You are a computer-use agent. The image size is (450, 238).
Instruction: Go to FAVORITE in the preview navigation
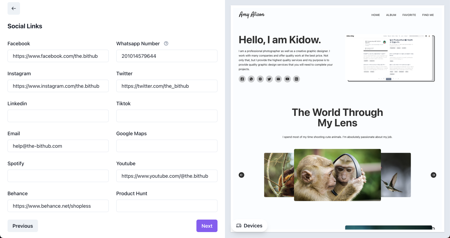[x=409, y=15]
